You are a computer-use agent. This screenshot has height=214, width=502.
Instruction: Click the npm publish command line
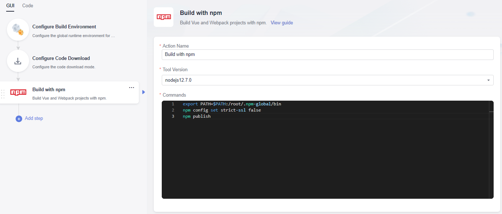(197, 116)
